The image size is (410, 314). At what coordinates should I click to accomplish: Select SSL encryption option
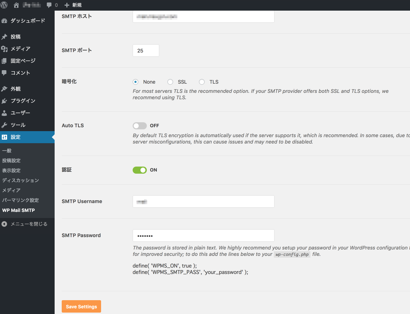tap(170, 82)
